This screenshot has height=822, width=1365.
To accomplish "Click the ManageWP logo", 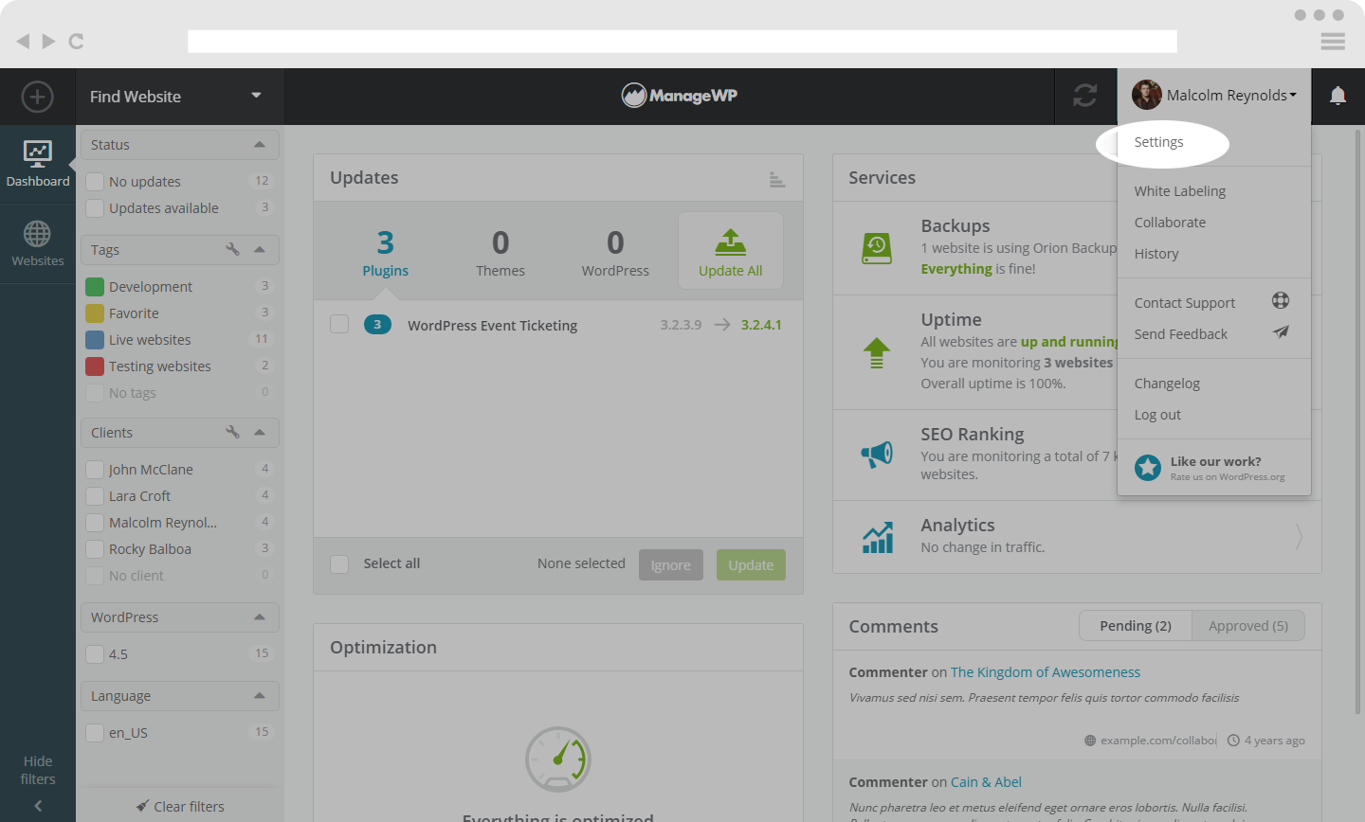I will pos(680,95).
